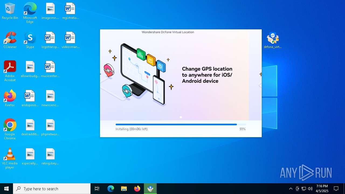
Task: Select the allowsbudg image file
Action: (30, 70)
